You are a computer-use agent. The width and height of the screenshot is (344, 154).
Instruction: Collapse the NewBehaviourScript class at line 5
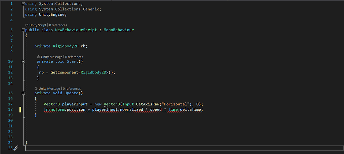point(23,30)
